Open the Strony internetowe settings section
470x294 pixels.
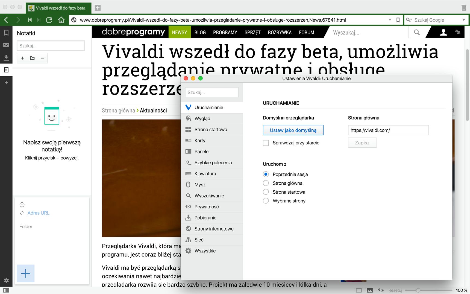click(212, 229)
